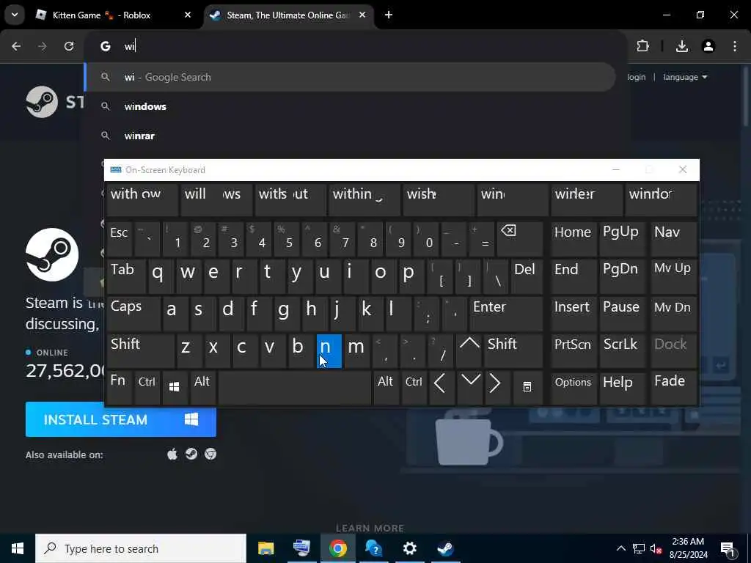Viewport: 751px width, 563px height.
Task: Select the Steam tab
Action: 289,15
